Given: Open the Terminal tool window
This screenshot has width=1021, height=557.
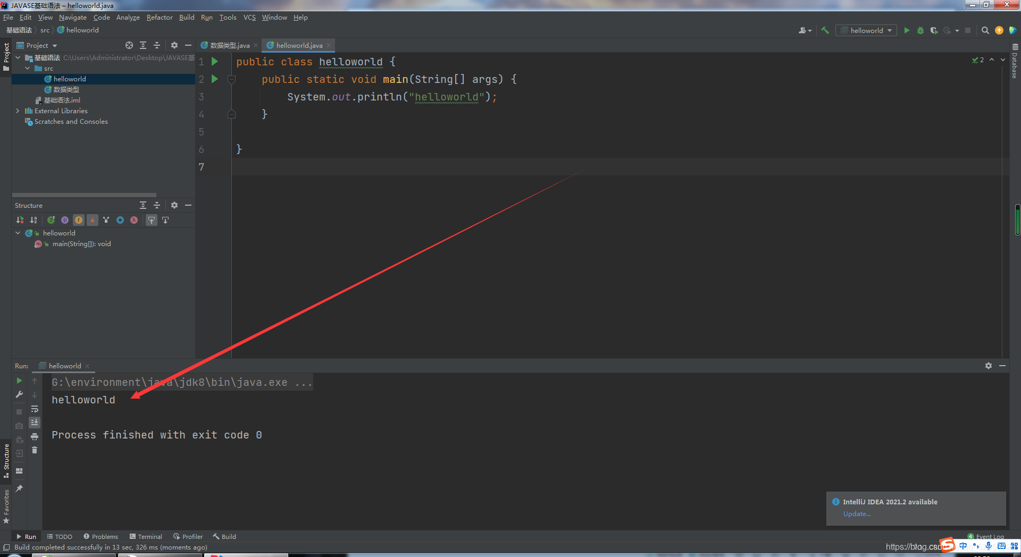Looking at the screenshot, I should [149, 536].
